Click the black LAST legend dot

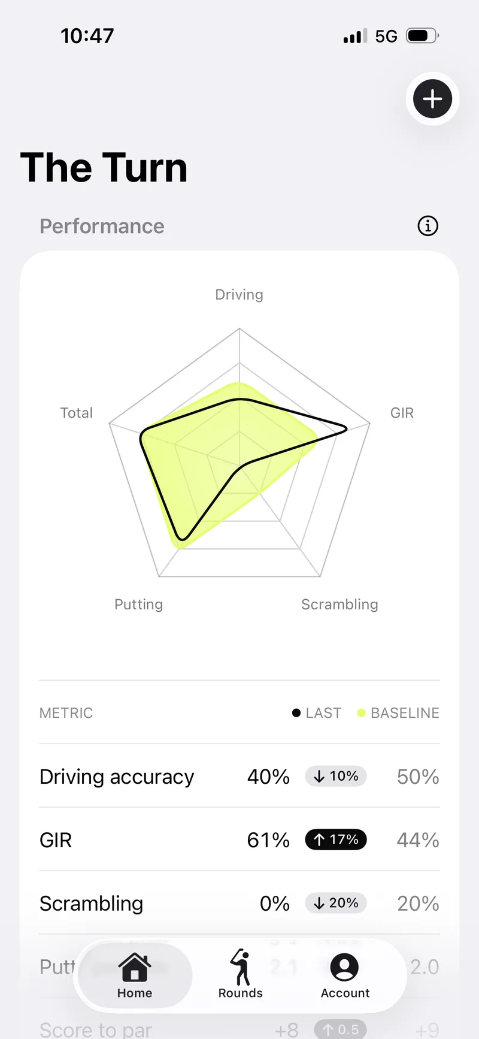(296, 712)
